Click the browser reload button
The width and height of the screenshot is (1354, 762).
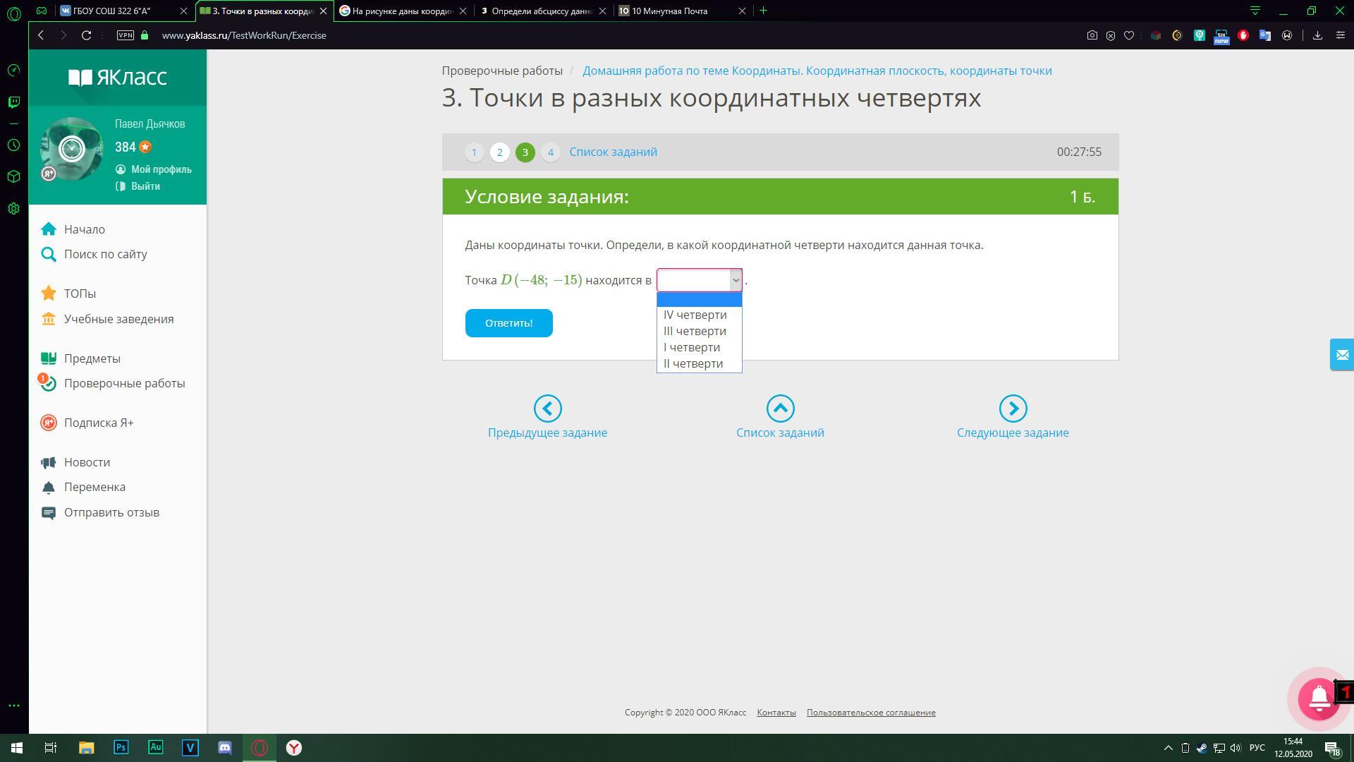(x=86, y=35)
